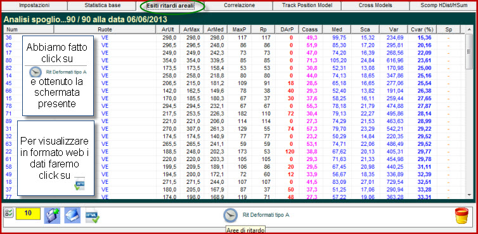Image resolution: width=478 pixels, height=234 pixels.
Task: Switch to the Track Position Model tab
Action: click(307, 5)
